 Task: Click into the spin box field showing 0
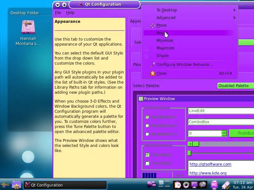tap(205, 133)
